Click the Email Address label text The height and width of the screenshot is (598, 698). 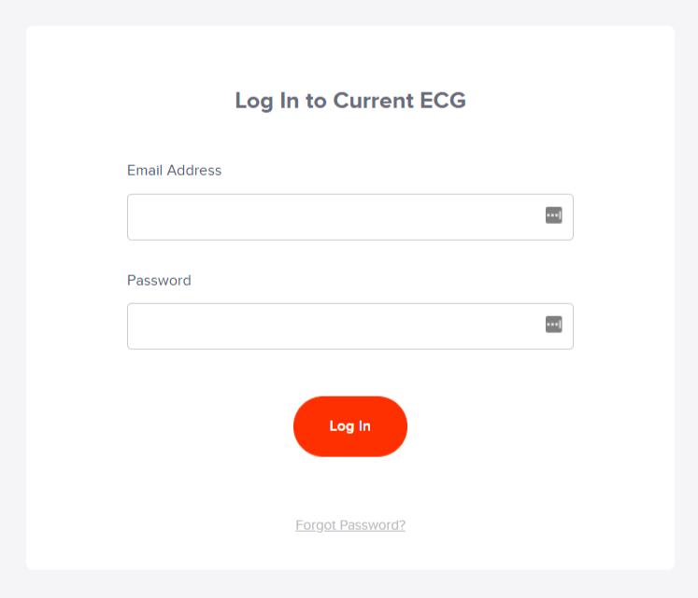click(174, 171)
